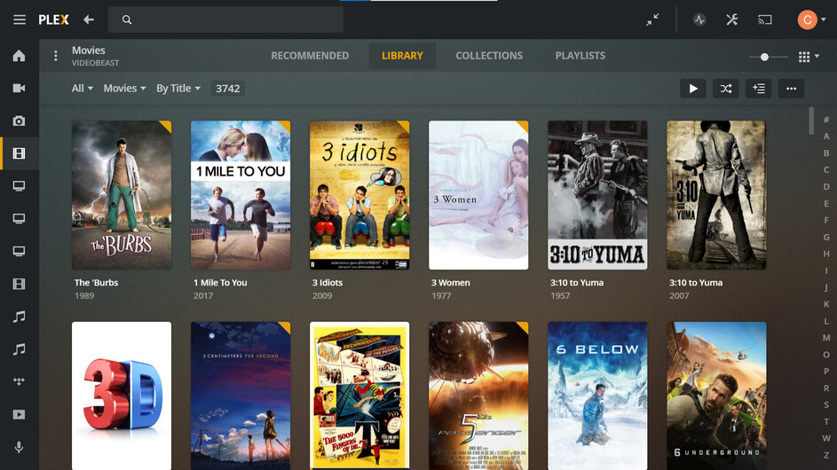Jump to letter A in index
Image resolution: width=837 pixels, height=470 pixels.
[x=826, y=137]
